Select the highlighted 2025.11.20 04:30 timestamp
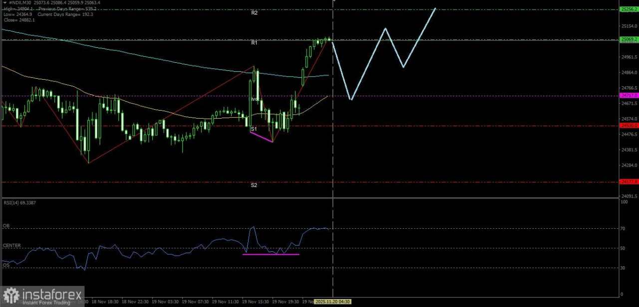The width and height of the screenshot is (639, 307). pyautogui.click(x=333, y=302)
